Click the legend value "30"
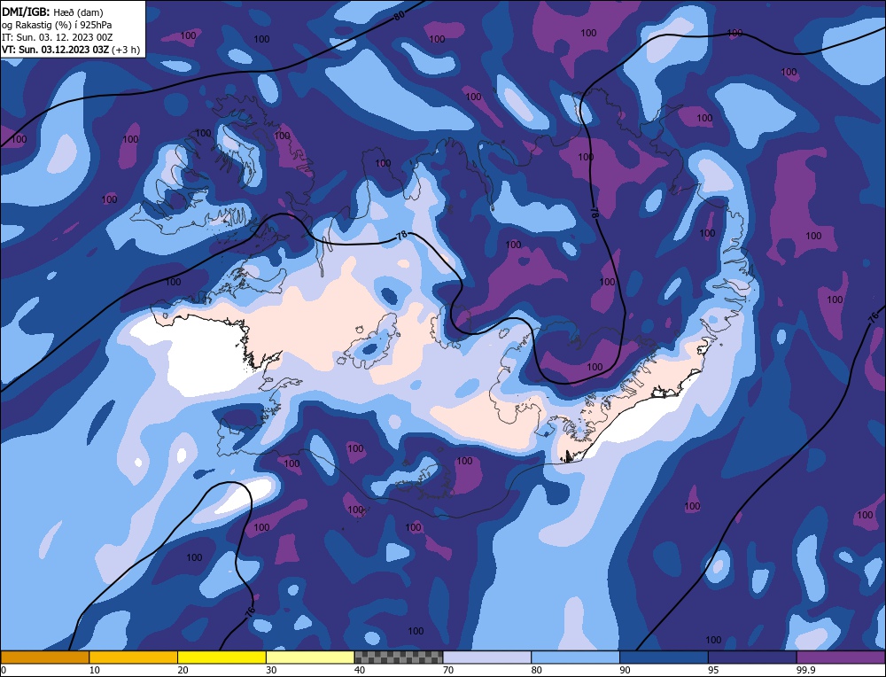 [x=271, y=670]
